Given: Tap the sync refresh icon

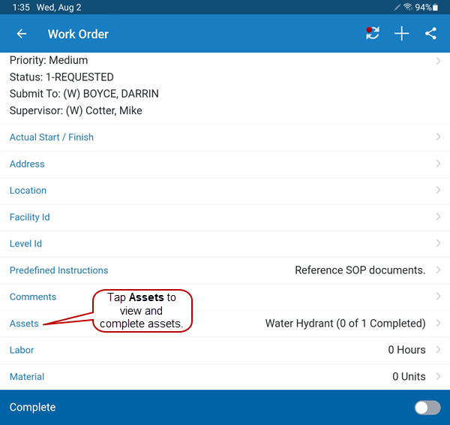Looking at the screenshot, I should pos(373,34).
